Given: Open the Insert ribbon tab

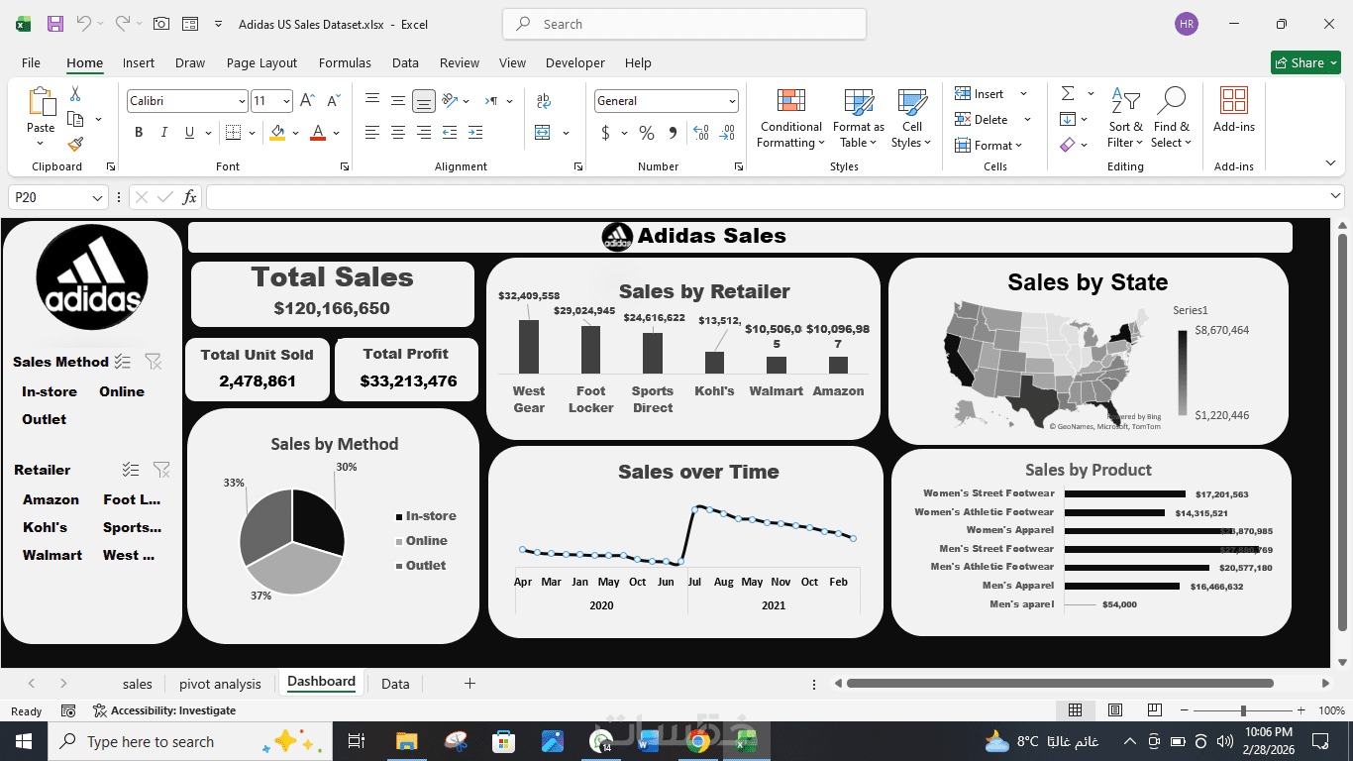Looking at the screenshot, I should click(139, 62).
